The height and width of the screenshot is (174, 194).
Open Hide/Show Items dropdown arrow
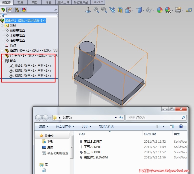[154, 10]
